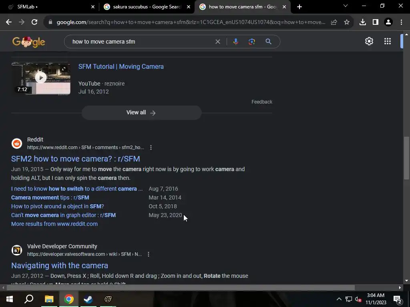
Task: Reload the current page
Action: click(x=34, y=22)
